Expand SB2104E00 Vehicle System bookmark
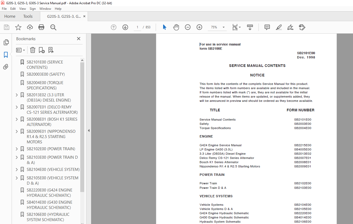The width and height of the screenshot is (353, 224). pos(17,170)
